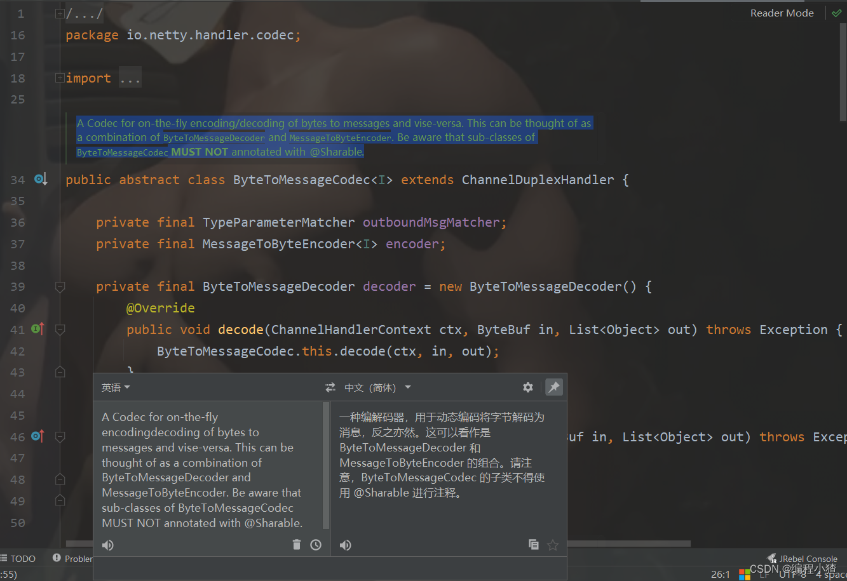Copy the translated text
Screen dimensions: 847x581
pyautogui.click(x=534, y=545)
